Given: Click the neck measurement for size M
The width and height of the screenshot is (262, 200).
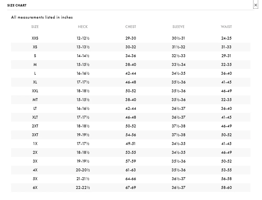Looking at the screenshot, I should pyautogui.click(x=83, y=65).
